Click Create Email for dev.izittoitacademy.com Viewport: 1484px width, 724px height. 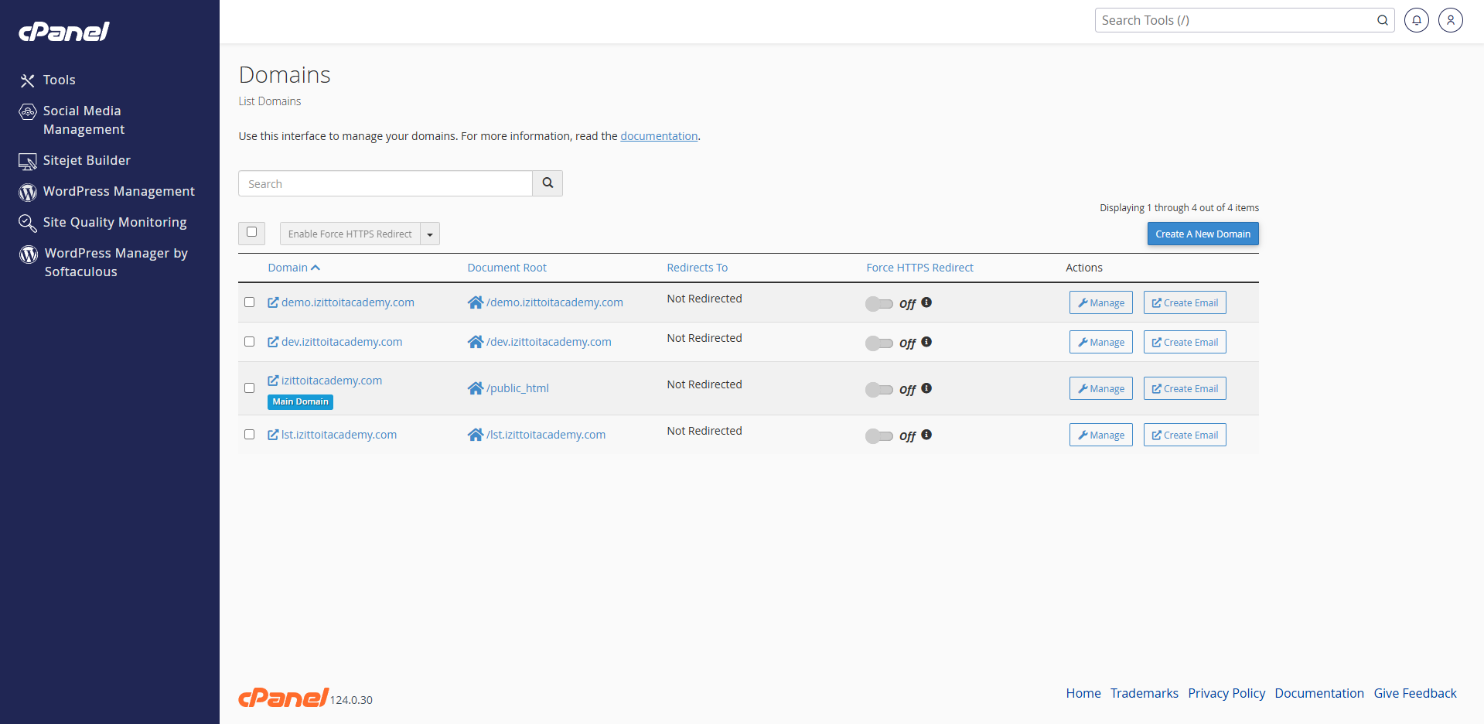point(1185,342)
